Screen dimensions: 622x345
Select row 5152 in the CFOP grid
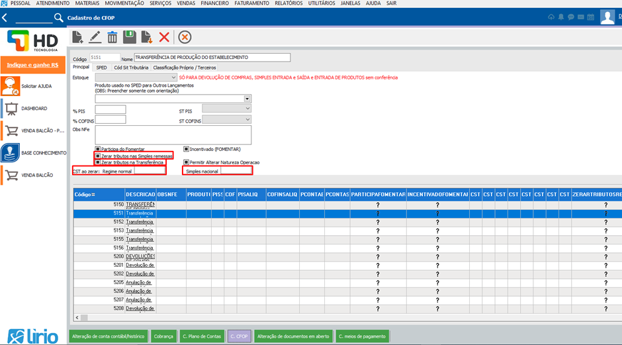click(140, 222)
